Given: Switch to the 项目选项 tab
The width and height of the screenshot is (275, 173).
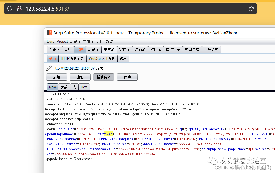Looking at the screenshot, I should [192, 49].
